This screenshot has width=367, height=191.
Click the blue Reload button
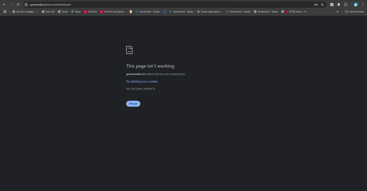point(133,103)
